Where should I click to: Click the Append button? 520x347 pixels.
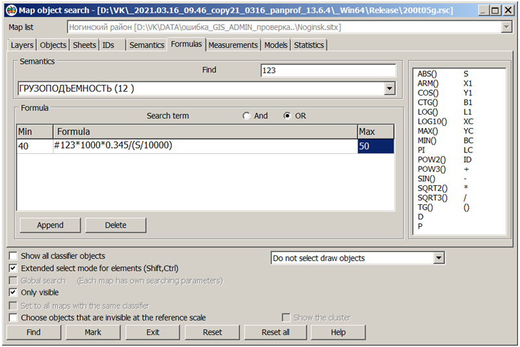coord(50,225)
